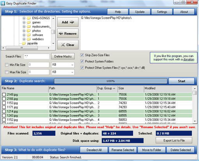Check the box for 2166.jpg

[4, 98]
